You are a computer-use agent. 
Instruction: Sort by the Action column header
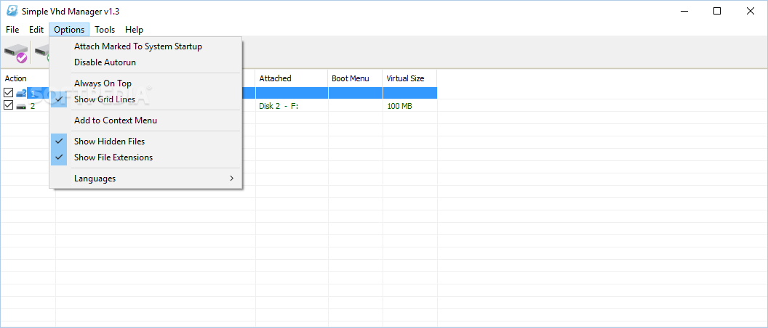coord(28,78)
